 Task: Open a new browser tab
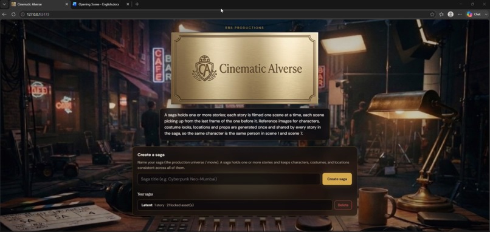click(137, 4)
